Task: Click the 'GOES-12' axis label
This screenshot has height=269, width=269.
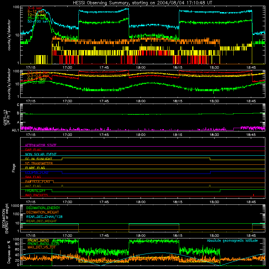Action: coord(6,117)
